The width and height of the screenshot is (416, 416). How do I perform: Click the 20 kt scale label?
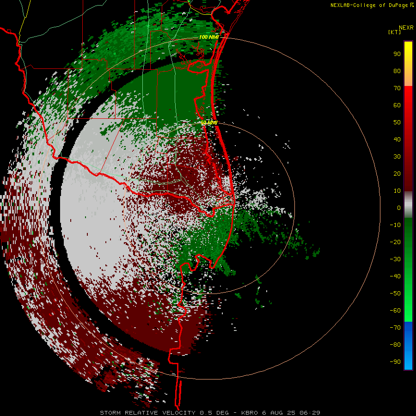point(397,174)
